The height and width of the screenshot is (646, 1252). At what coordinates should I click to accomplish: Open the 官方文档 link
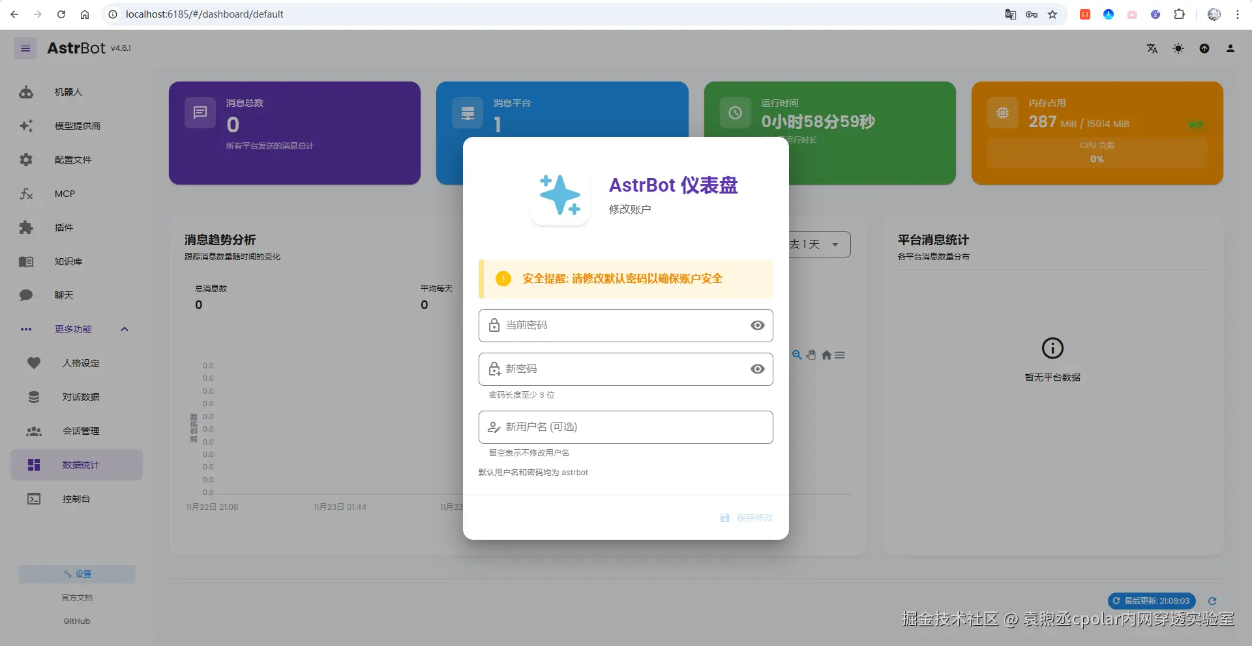(77, 598)
